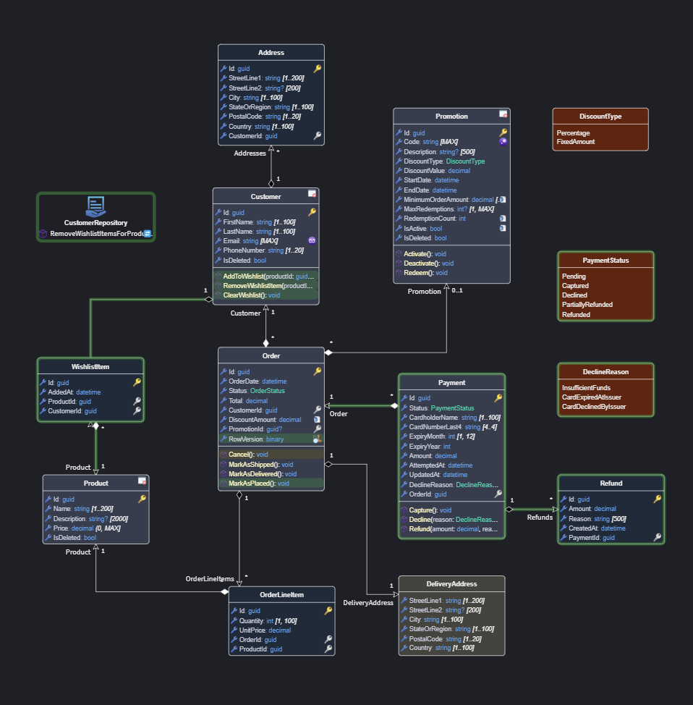Click the Captured literal in PaymentStatus
The height and width of the screenshot is (705, 693).
[x=575, y=285]
